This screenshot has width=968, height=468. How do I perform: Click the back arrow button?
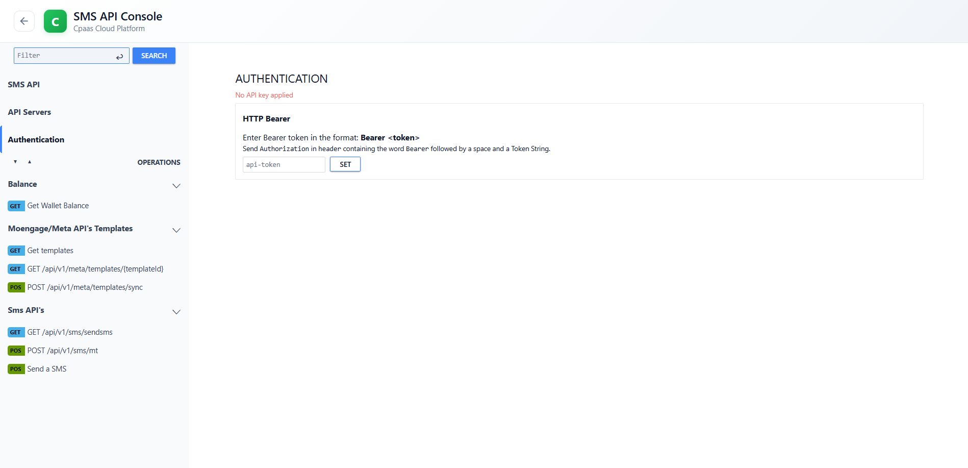pyautogui.click(x=24, y=21)
